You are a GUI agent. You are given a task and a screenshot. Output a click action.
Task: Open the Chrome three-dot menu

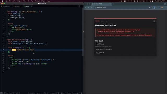(165, 8)
